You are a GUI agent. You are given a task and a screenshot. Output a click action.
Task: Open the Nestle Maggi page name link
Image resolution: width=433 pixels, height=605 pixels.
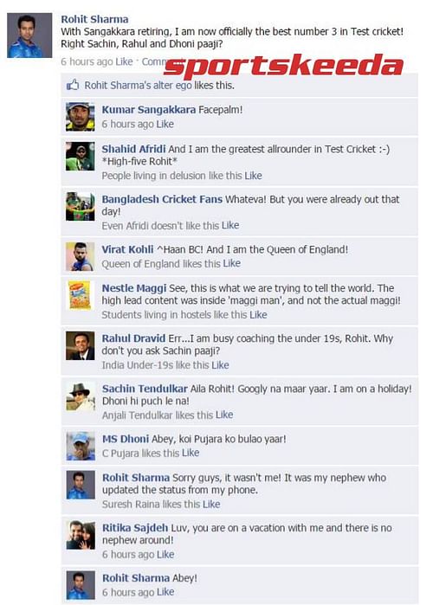point(134,288)
